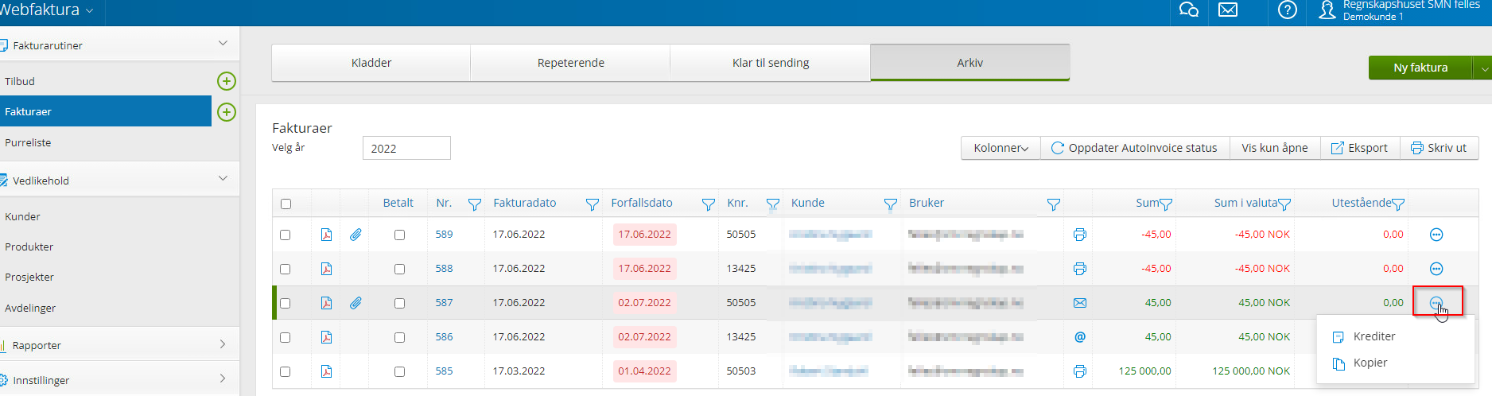Click the Skriv ut button

pos(1439,148)
